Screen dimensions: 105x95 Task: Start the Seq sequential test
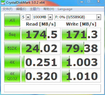click(12, 34)
